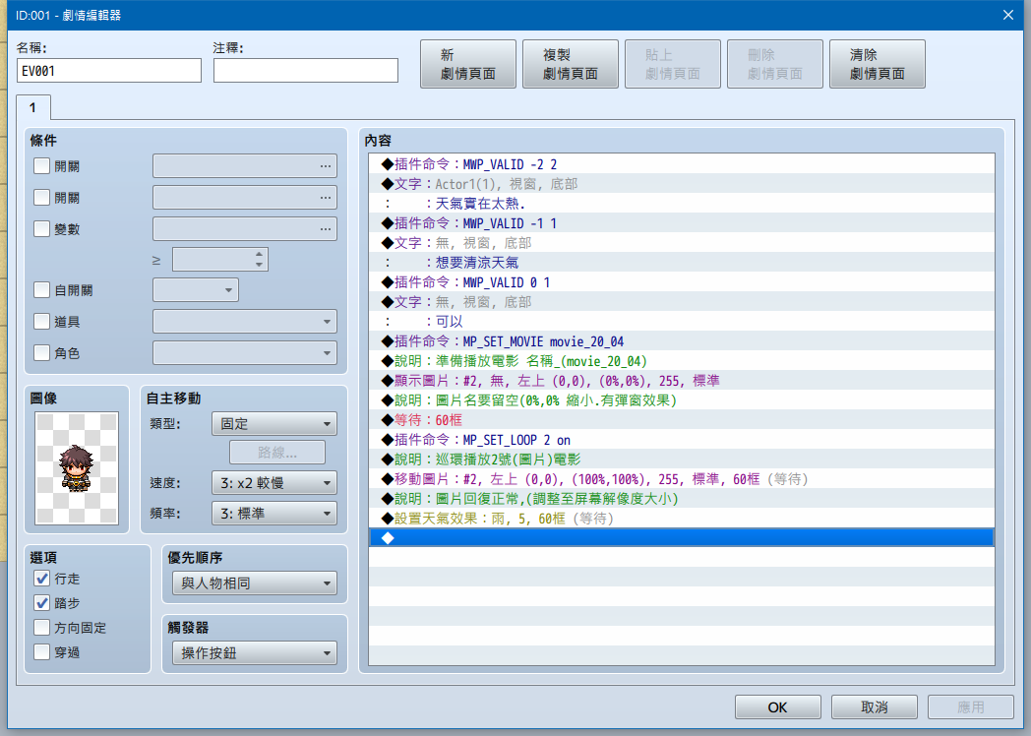The height and width of the screenshot is (736, 1031).
Task: Check the 方向固定 direction fix option
Action: click(41, 628)
